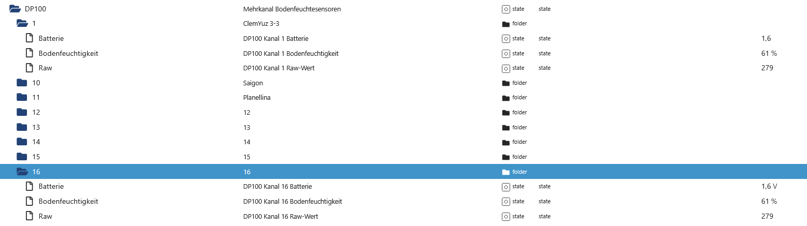Screen dimensions: 807x226
Task: Click the folder icon of node 14
Action: [x=21, y=142]
